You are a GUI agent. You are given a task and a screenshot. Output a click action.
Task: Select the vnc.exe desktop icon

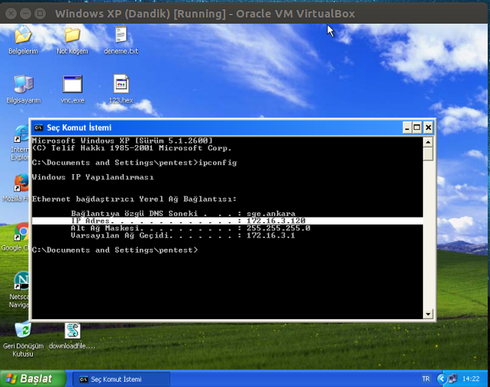73,84
